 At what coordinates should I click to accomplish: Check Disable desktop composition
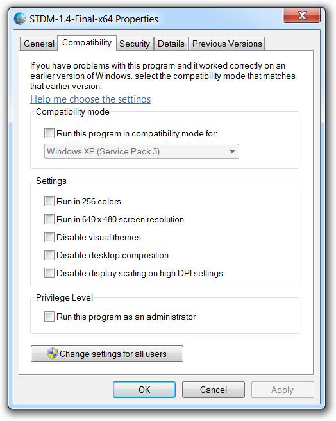49,255
